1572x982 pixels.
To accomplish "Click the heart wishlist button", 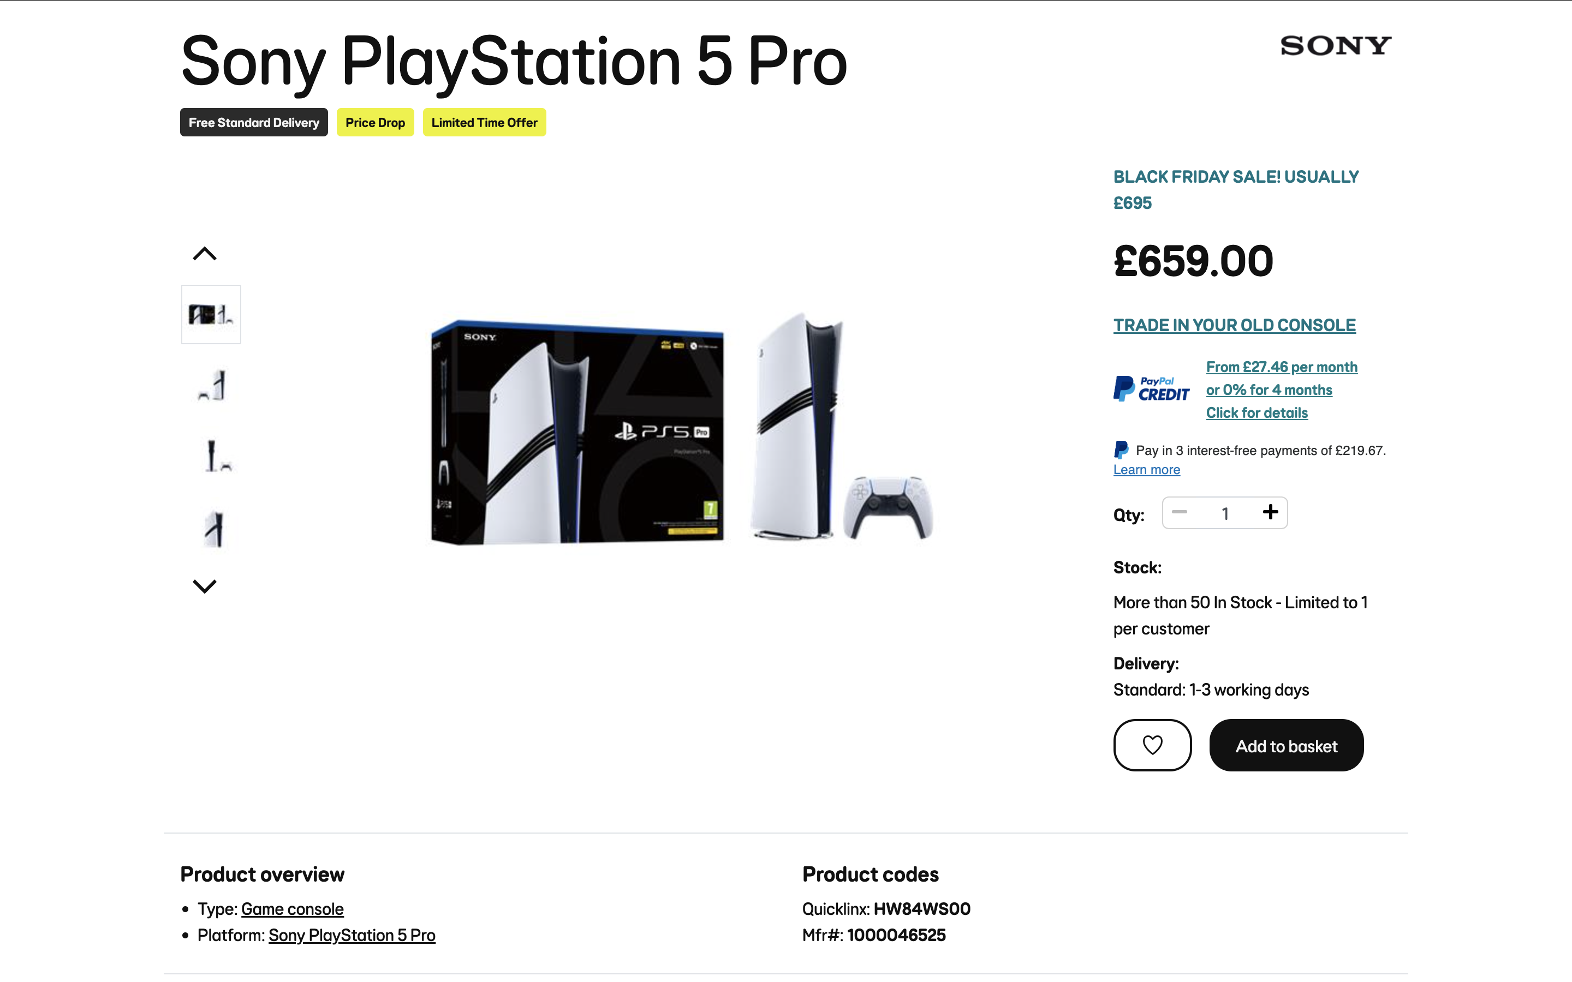I will [x=1152, y=745].
